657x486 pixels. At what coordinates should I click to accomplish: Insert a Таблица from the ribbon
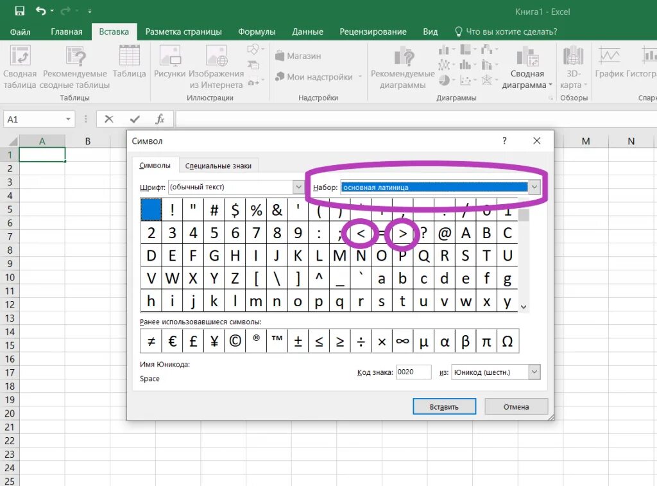tap(130, 62)
